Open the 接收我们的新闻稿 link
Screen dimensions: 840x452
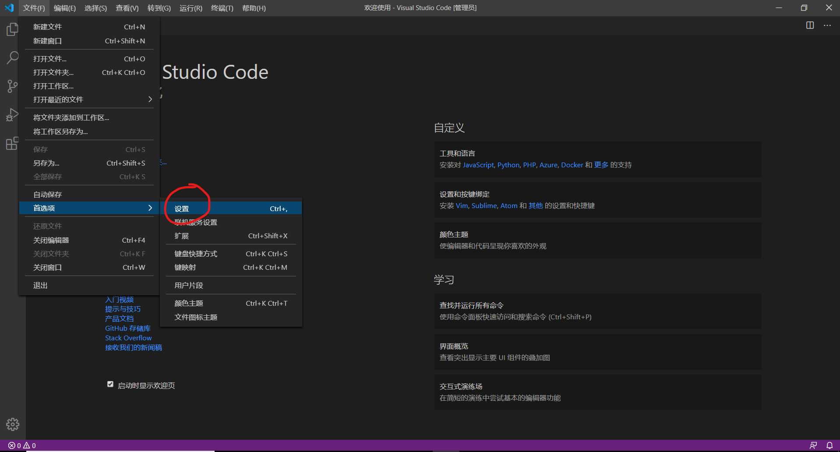click(x=134, y=347)
